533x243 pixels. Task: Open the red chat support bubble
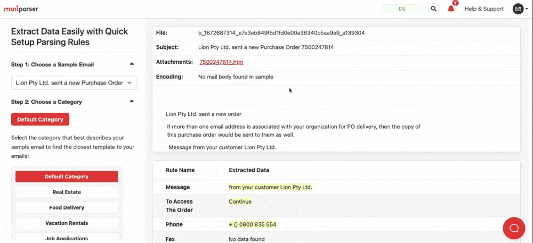514,228
